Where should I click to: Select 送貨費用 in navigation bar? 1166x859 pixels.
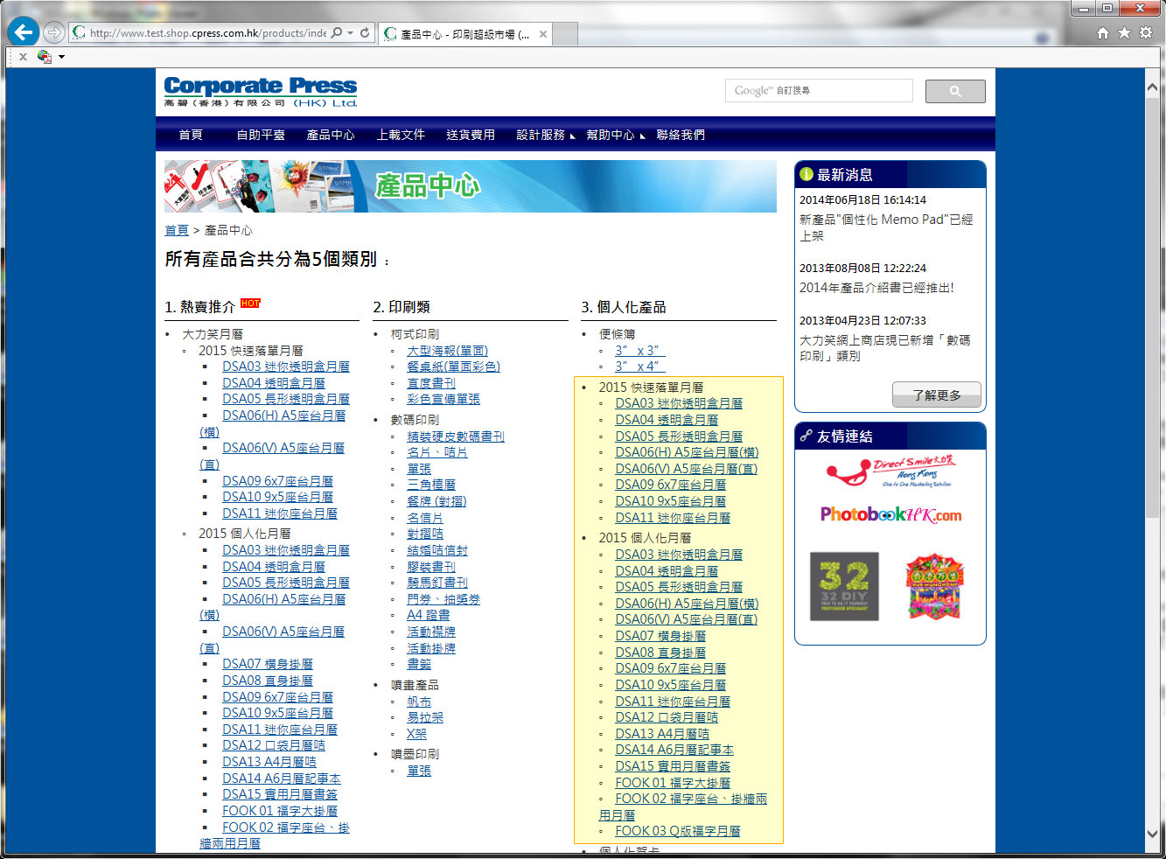click(471, 135)
